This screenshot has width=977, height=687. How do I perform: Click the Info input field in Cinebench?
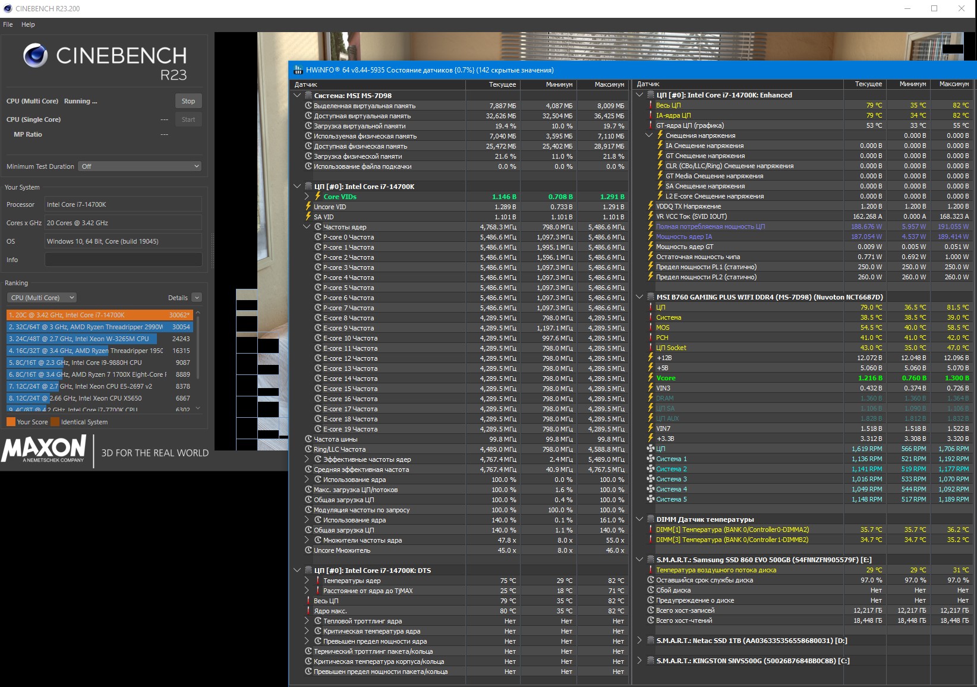click(124, 260)
